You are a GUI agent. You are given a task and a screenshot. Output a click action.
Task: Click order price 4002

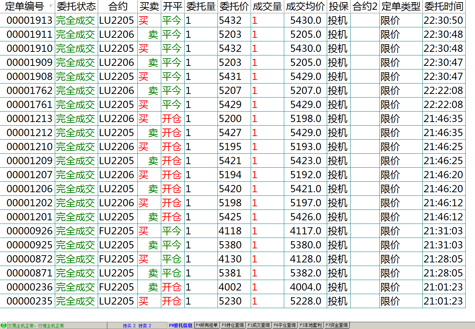[x=230, y=287]
